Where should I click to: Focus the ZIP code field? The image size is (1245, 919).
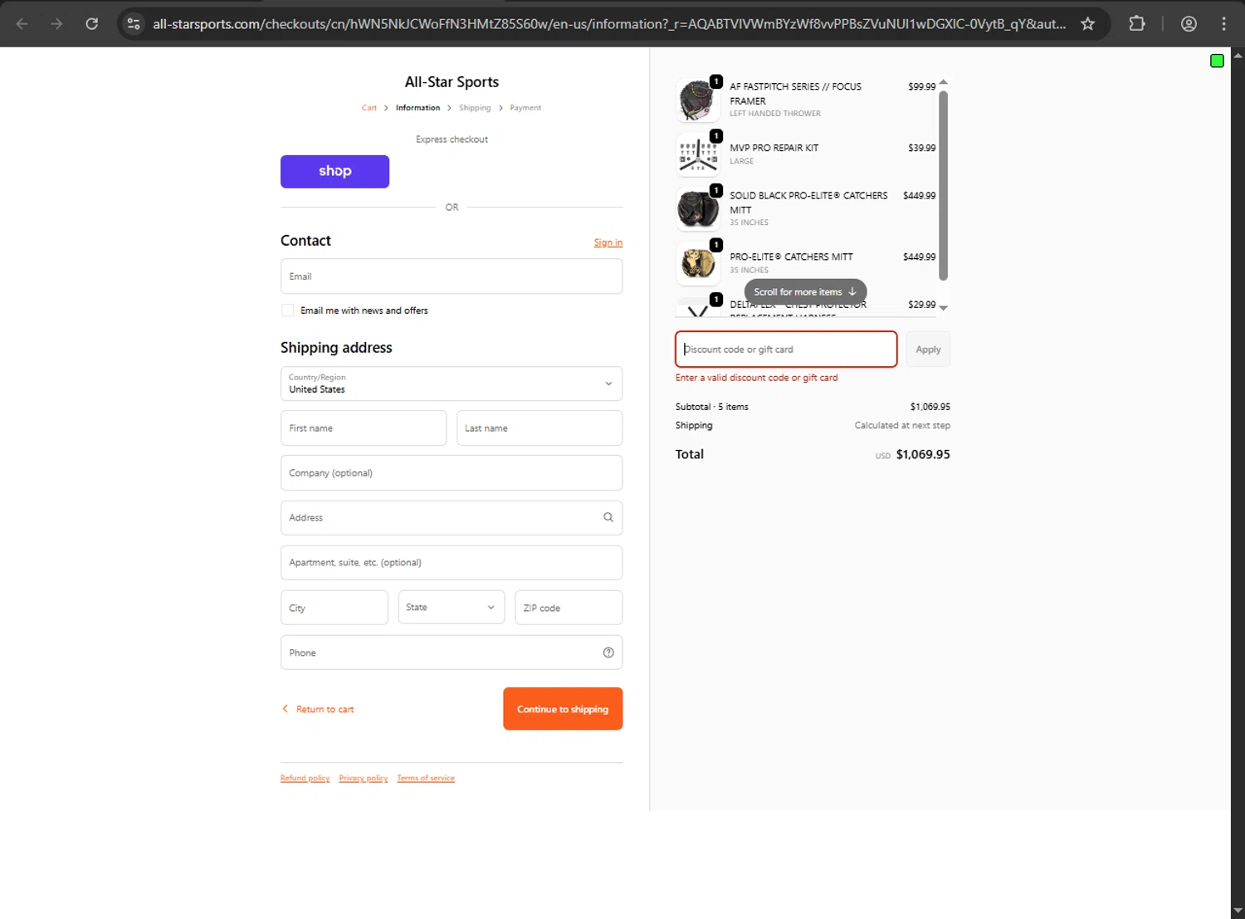(569, 608)
